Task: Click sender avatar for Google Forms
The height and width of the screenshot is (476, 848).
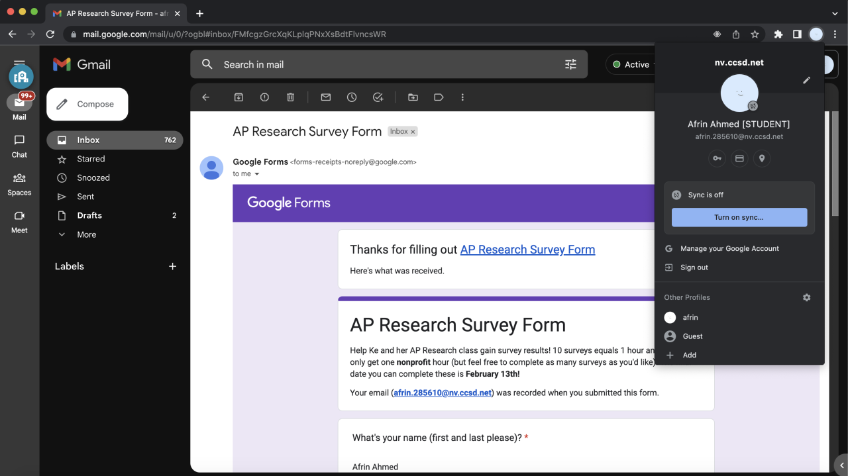Action: (x=211, y=168)
